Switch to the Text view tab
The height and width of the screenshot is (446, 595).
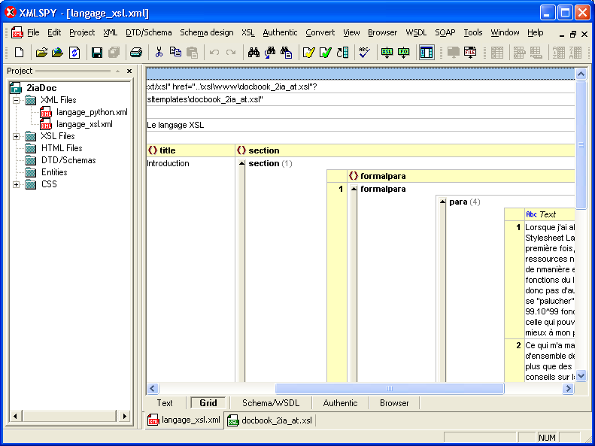tap(164, 403)
